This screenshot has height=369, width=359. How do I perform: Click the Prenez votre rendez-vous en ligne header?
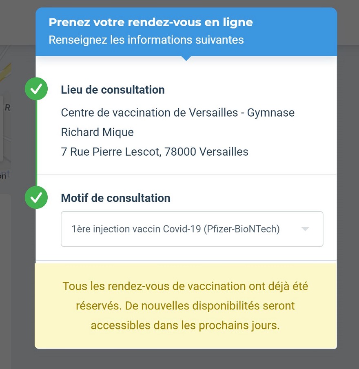tap(151, 22)
